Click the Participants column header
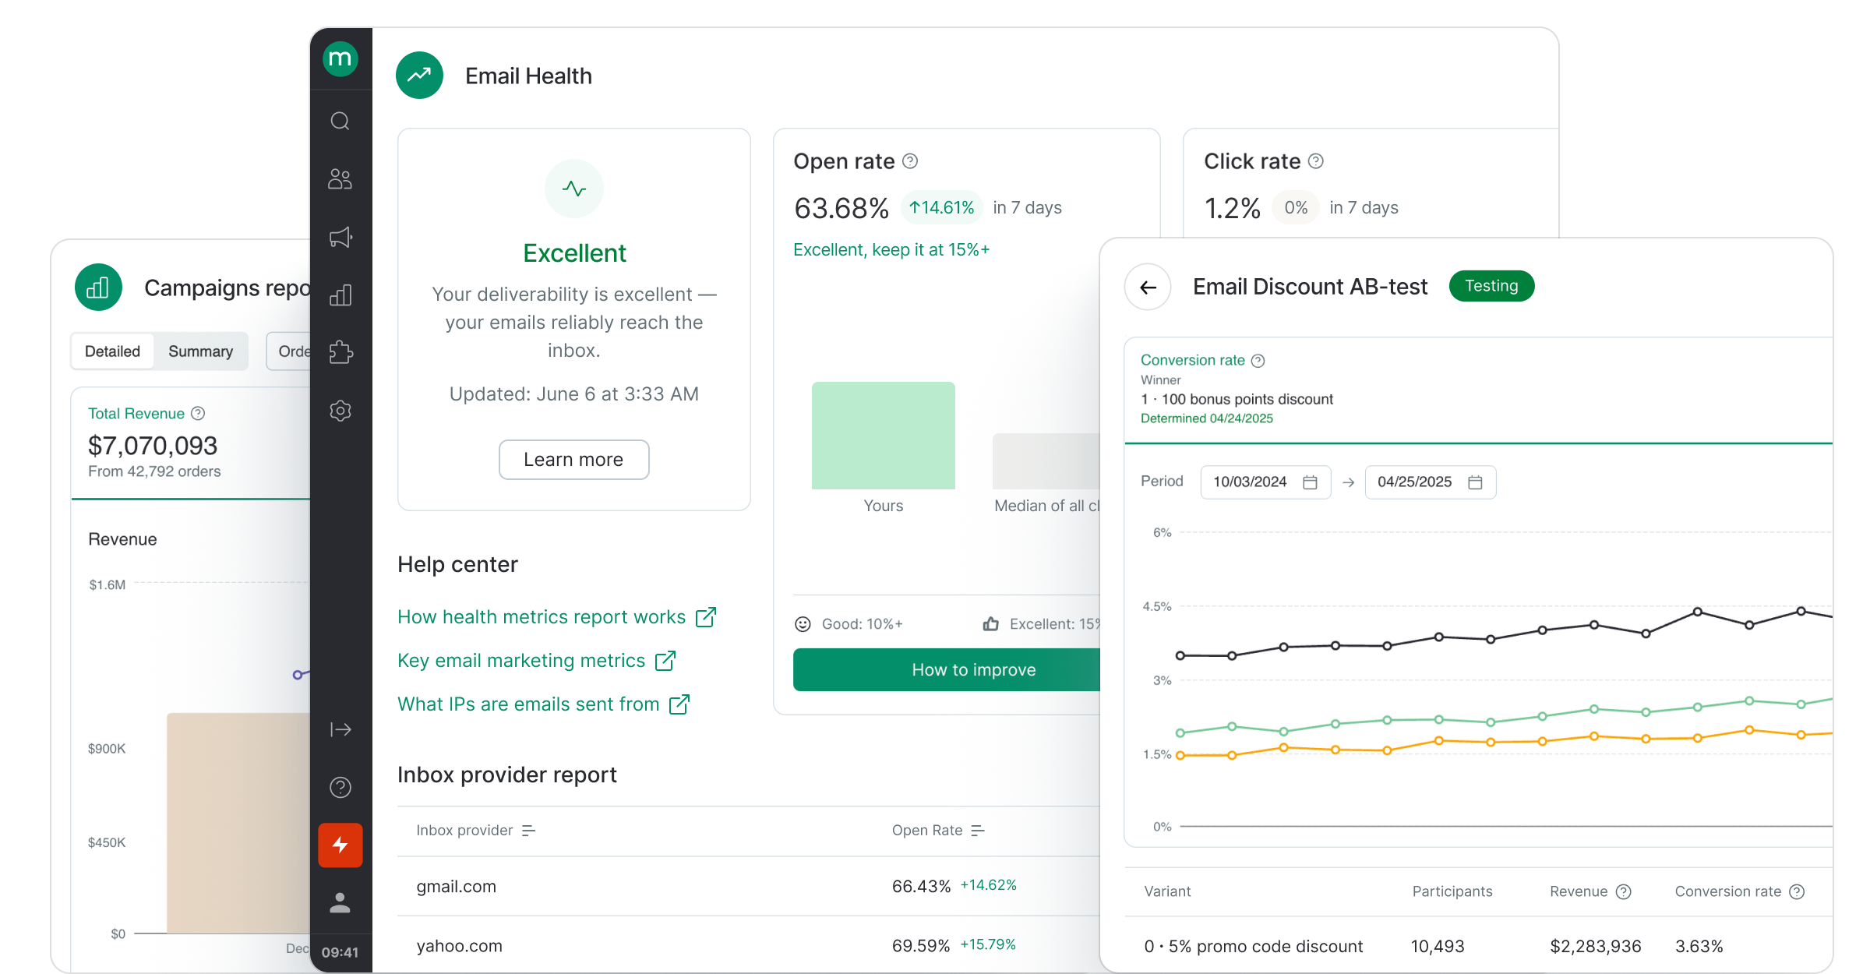 click(x=1452, y=892)
